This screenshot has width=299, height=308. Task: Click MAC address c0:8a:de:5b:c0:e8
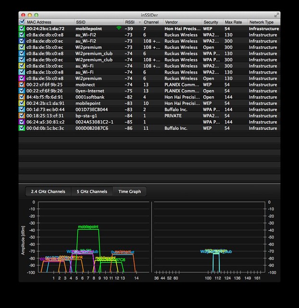[45, 78]
